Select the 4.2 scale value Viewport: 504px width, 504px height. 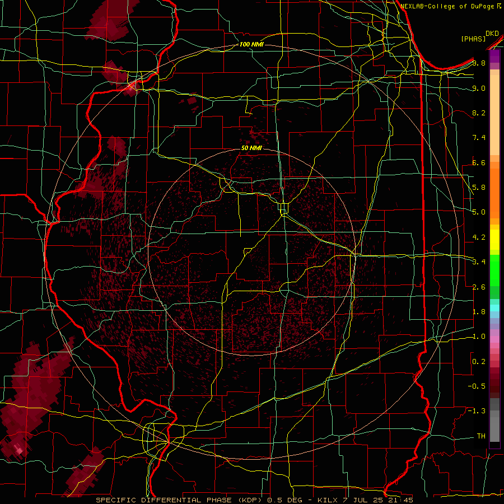479,237
